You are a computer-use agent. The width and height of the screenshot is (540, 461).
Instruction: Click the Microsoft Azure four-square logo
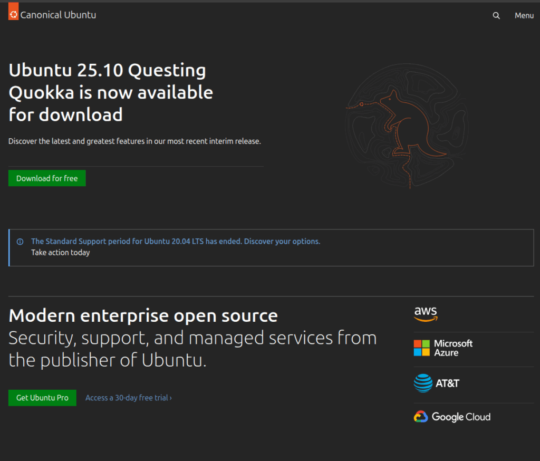[x=422, y=348]
